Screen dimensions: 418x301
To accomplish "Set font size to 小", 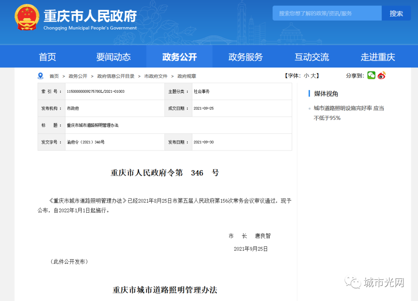I will tap(306, 76).
